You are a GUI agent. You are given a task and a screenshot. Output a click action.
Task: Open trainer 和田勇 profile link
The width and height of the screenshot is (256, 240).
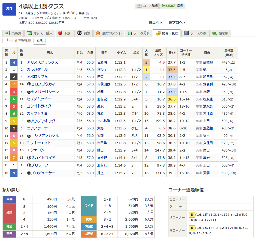tap(208, 77)
